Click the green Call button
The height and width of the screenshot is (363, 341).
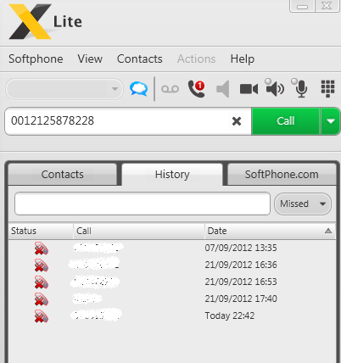[x=286, y=121]
